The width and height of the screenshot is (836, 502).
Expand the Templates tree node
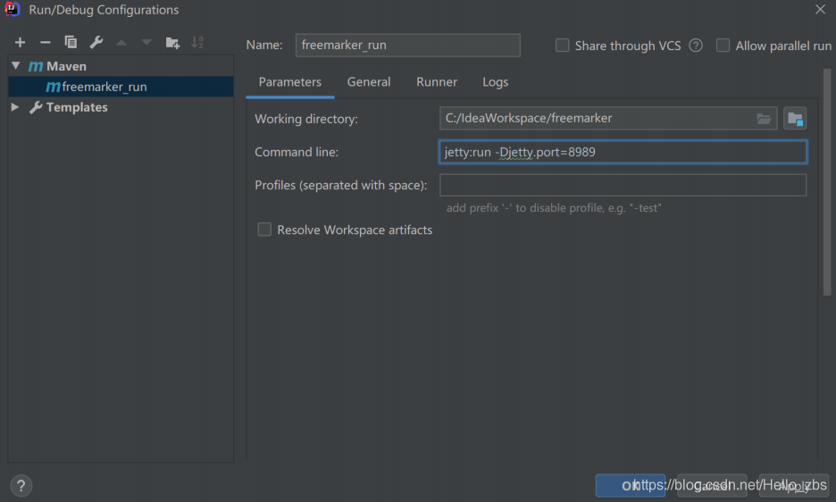15,106
